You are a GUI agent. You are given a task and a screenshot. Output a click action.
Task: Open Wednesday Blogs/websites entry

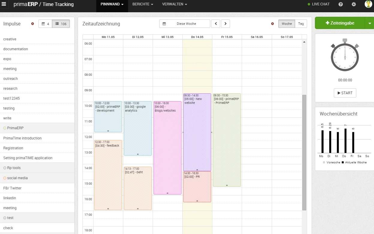coord(167,148)
